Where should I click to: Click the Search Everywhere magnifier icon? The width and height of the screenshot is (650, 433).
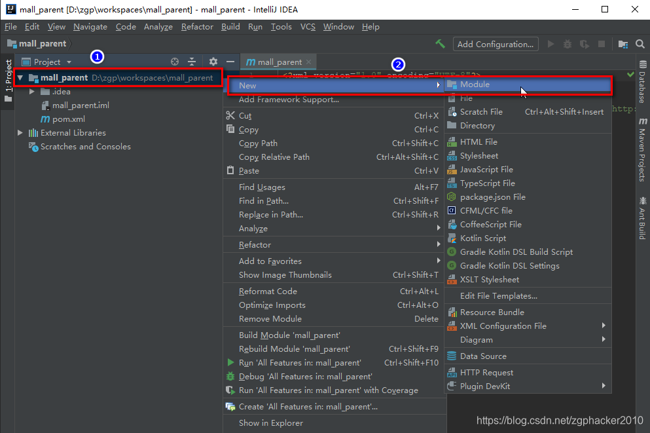(640, 44)
